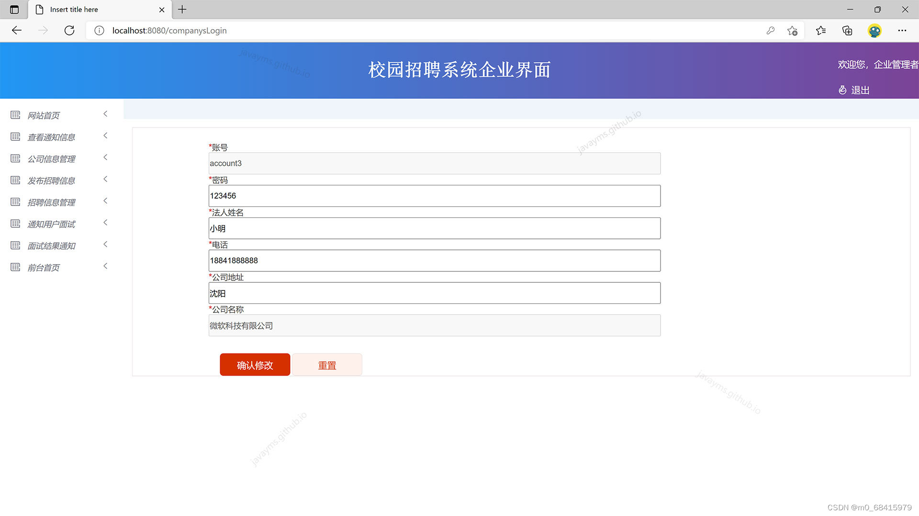Click the profile avatar icon in the toolbar

click(x=875, y=30)
